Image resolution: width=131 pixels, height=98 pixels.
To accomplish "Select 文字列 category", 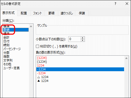I will 16,60.
